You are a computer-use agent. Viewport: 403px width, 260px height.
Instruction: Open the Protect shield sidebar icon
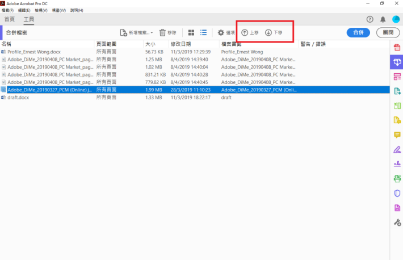(x=397, y=193)
